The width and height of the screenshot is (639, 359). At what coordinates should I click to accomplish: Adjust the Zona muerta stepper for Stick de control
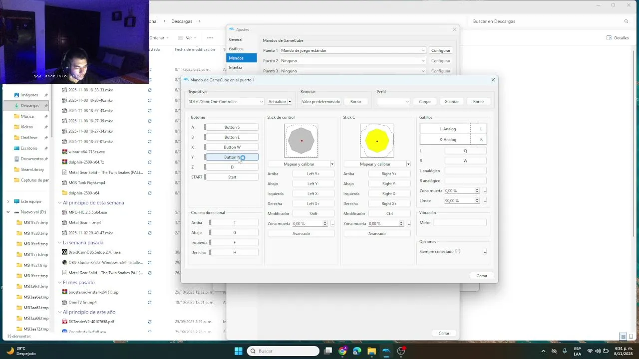[325, 224]
